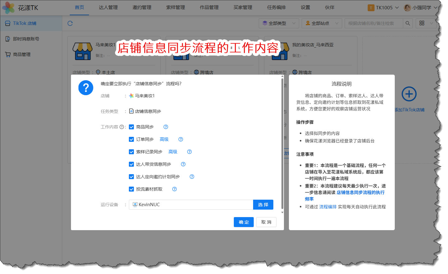Click help icon next to 订单同步

(181, 139)
